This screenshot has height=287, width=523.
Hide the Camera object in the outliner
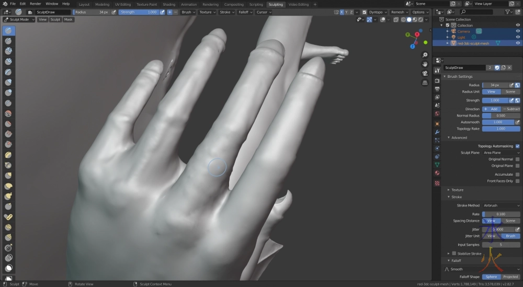click(518, 31)
